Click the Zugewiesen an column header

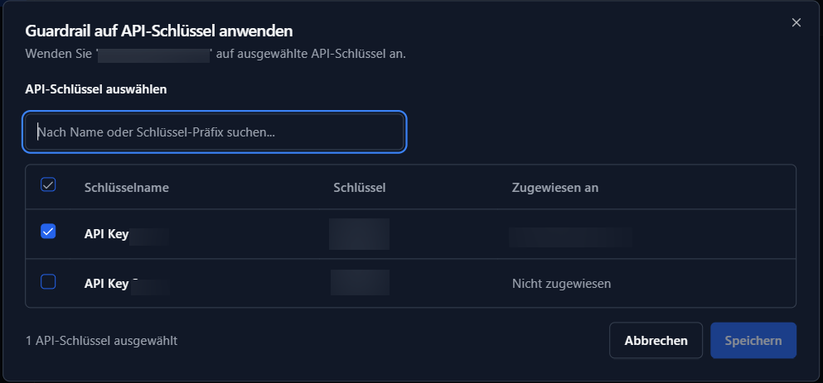(x=555, y=188)
